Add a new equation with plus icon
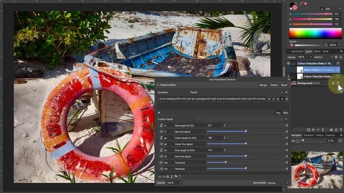The height and width of the screenshot is (193, 344). tap(159, 113)
